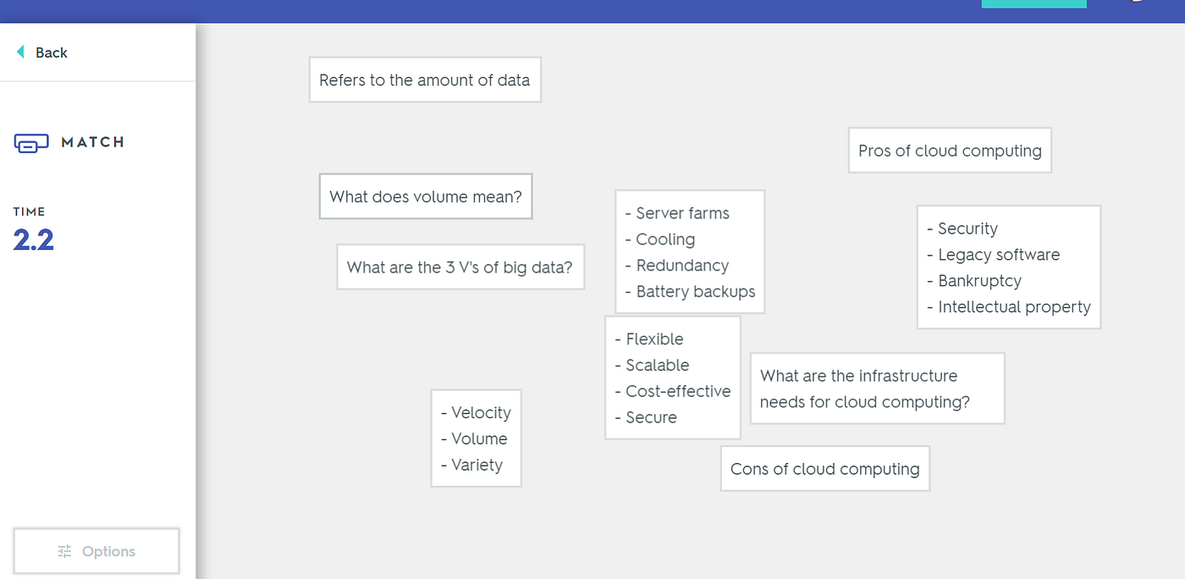Select the Match flashcards icon in the sidebar

pyautogui.click(x=31, y=142)
